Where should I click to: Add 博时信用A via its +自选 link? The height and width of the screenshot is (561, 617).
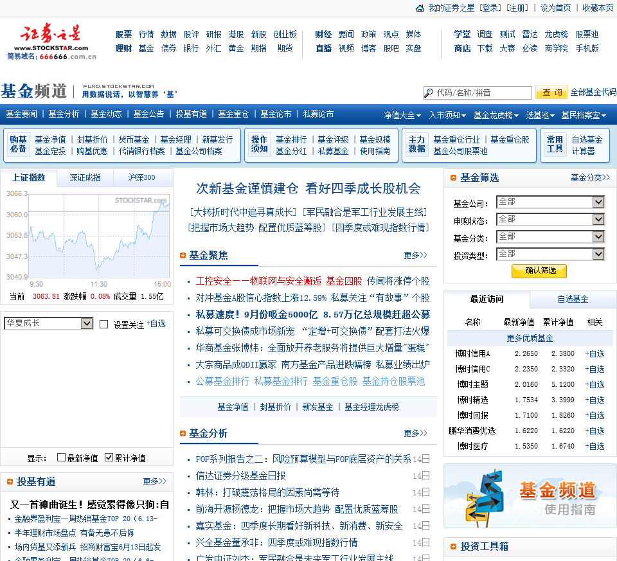[x=595, y=353]
